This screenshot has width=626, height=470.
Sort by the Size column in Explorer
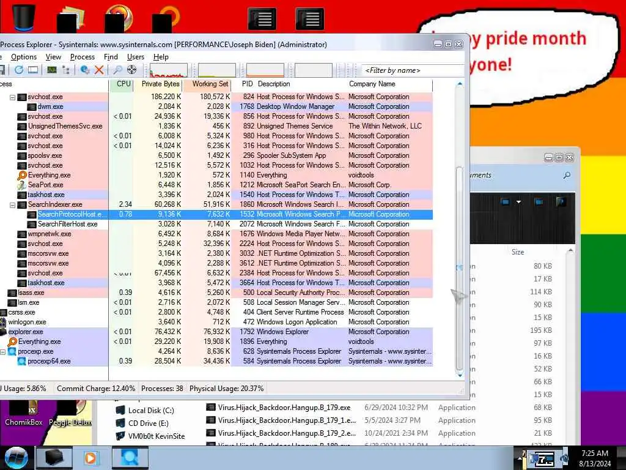point(517,252)
